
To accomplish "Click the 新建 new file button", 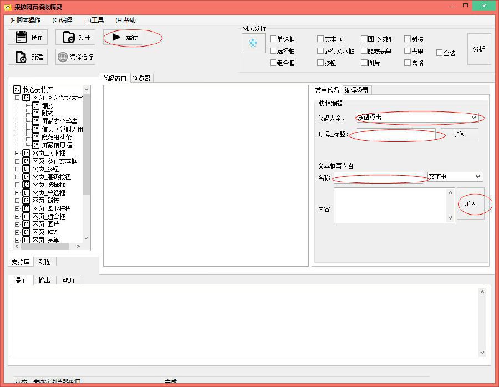I will [28, 57].
